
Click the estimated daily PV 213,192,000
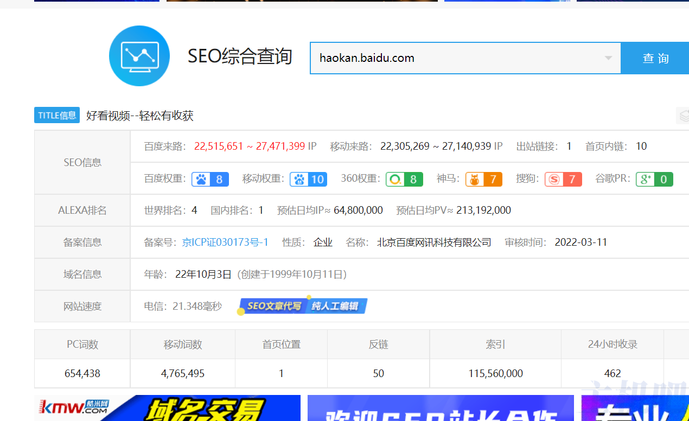pos(483,210)
